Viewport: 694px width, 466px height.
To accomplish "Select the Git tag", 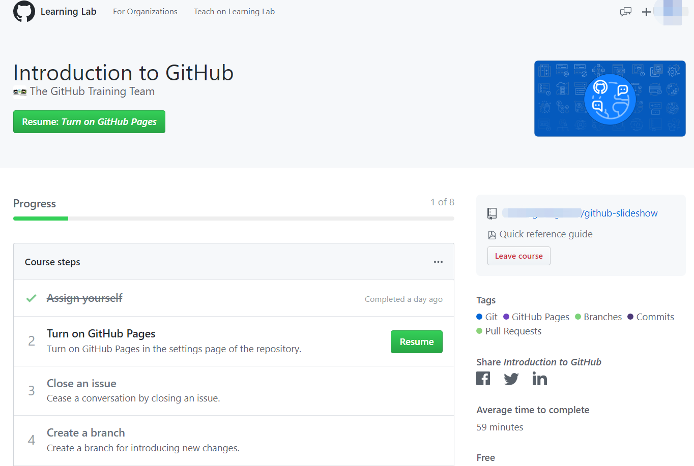I will click(487, 317).
